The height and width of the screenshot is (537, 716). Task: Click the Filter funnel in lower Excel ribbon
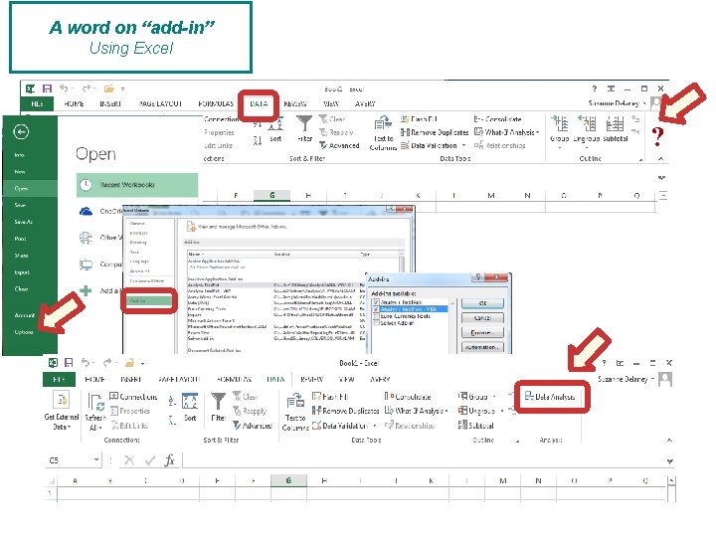[218, 408]
